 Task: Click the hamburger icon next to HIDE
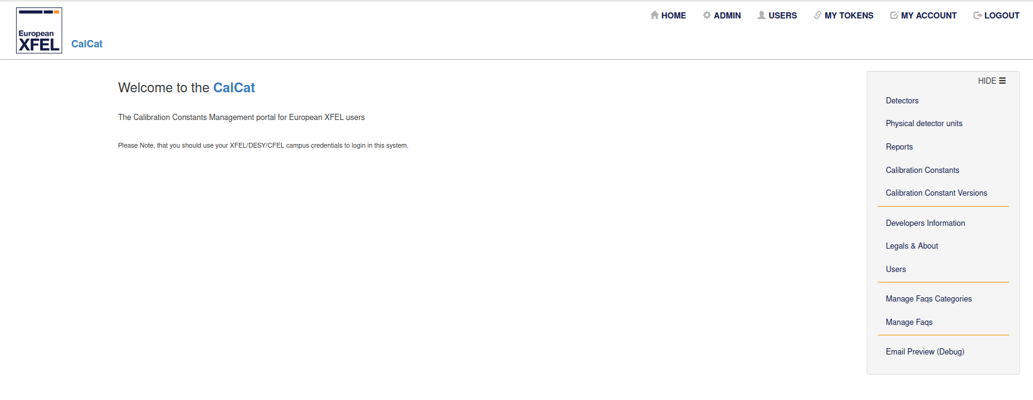(x=1002, y=81)
